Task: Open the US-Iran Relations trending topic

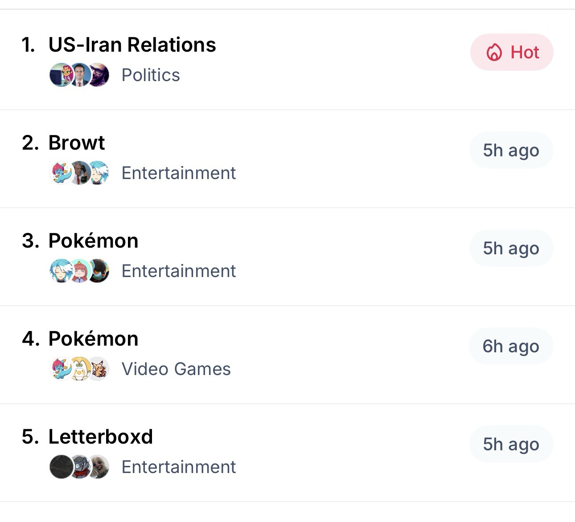Action: (x=132, y=45)
